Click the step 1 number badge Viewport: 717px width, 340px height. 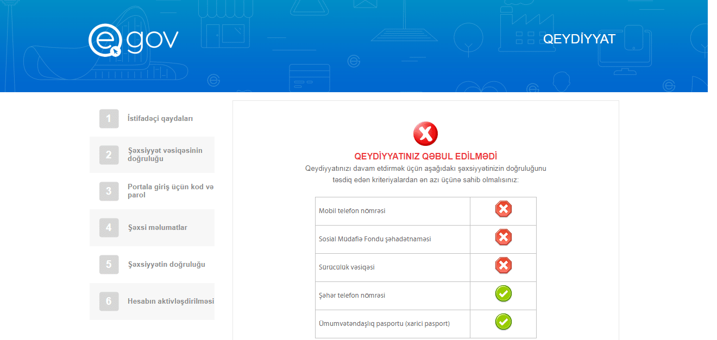tap(109, 119)
